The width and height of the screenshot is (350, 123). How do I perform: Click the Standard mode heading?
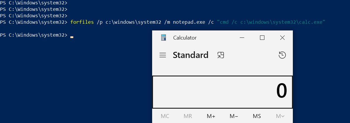191,55
